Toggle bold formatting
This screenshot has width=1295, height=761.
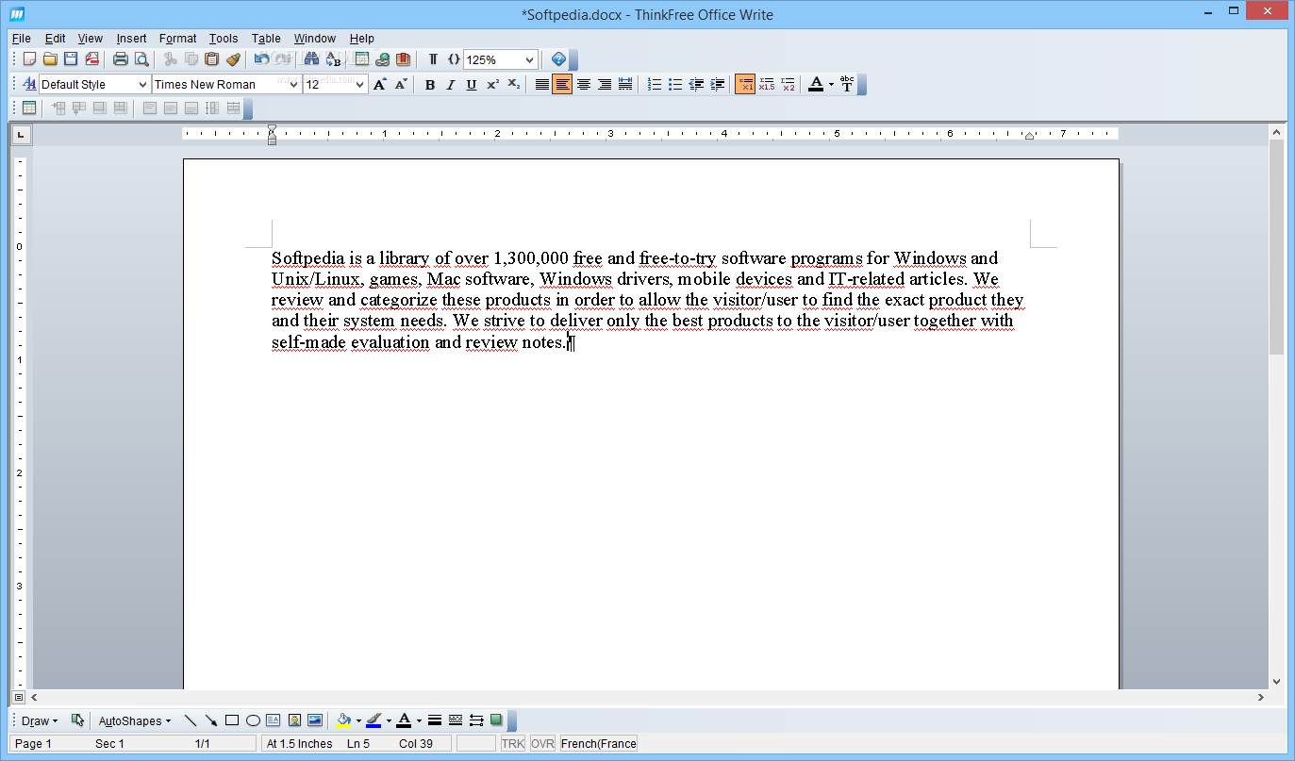coord(430,84)
